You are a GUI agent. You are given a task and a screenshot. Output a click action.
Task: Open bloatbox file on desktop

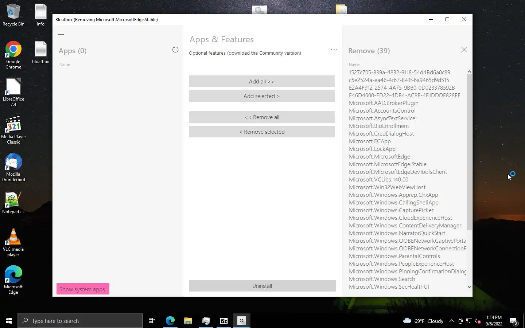(40, 52)
